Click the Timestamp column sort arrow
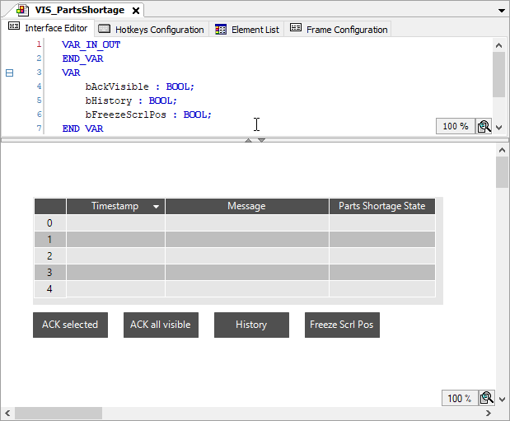This screenshot has height=421, width=510. 156,207
